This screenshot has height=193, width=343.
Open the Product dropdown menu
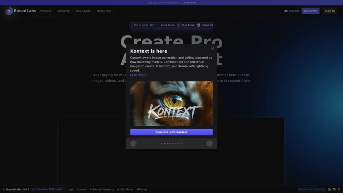(46, 11)
